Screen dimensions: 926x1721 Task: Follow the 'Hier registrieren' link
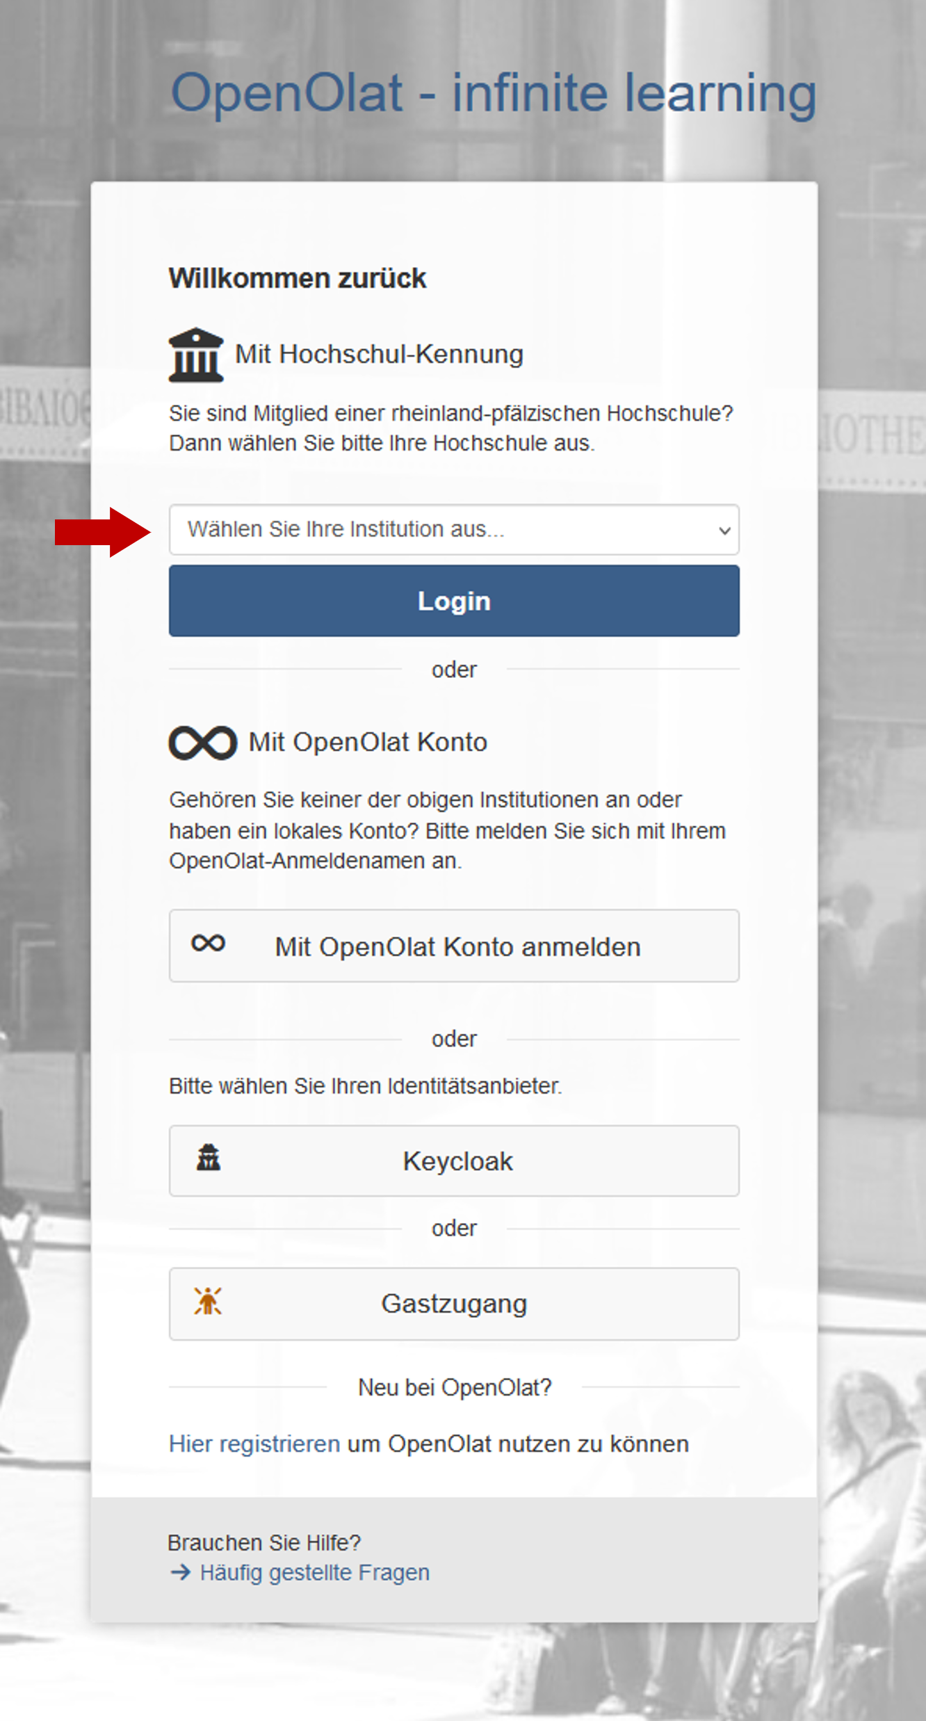click(254, 1444)
